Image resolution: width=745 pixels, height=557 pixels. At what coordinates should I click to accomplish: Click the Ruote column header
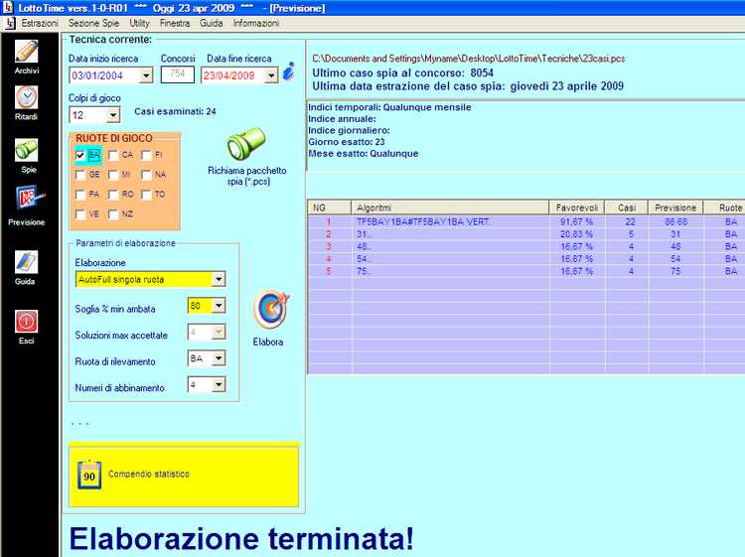pos(725,208)
